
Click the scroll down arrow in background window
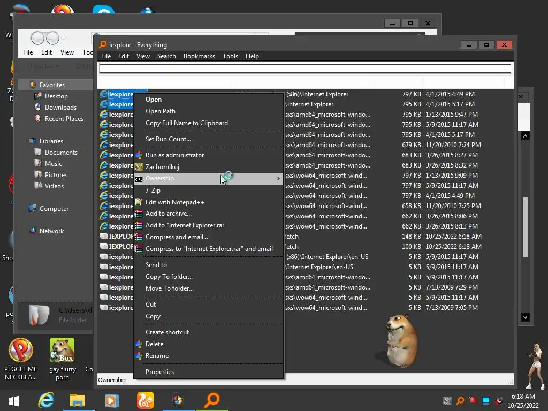pyautogui.click(x=525, y=317)
